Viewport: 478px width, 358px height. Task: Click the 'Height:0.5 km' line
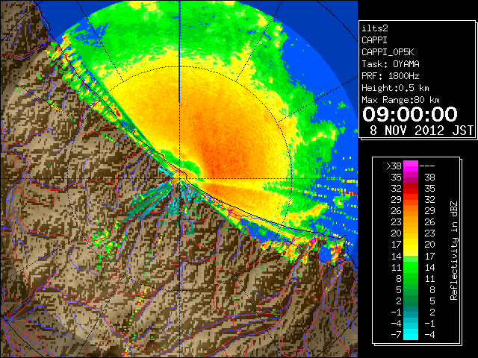(395, 88)
